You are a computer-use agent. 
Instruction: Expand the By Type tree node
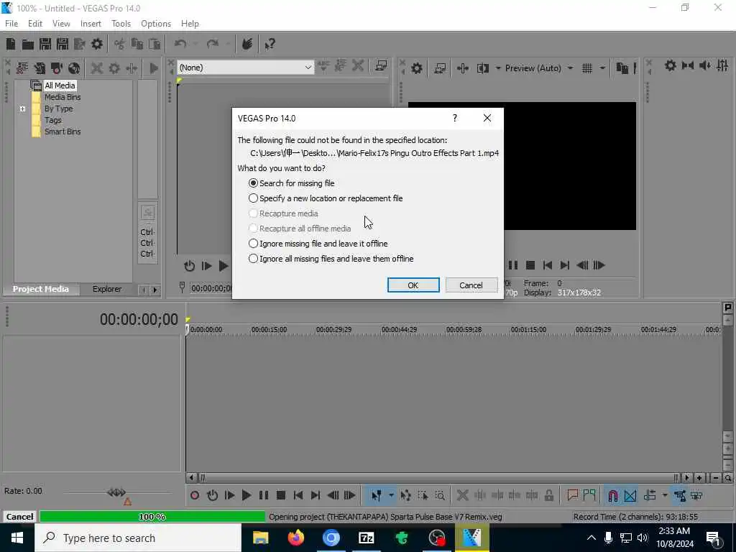click(x=22, y=109)
